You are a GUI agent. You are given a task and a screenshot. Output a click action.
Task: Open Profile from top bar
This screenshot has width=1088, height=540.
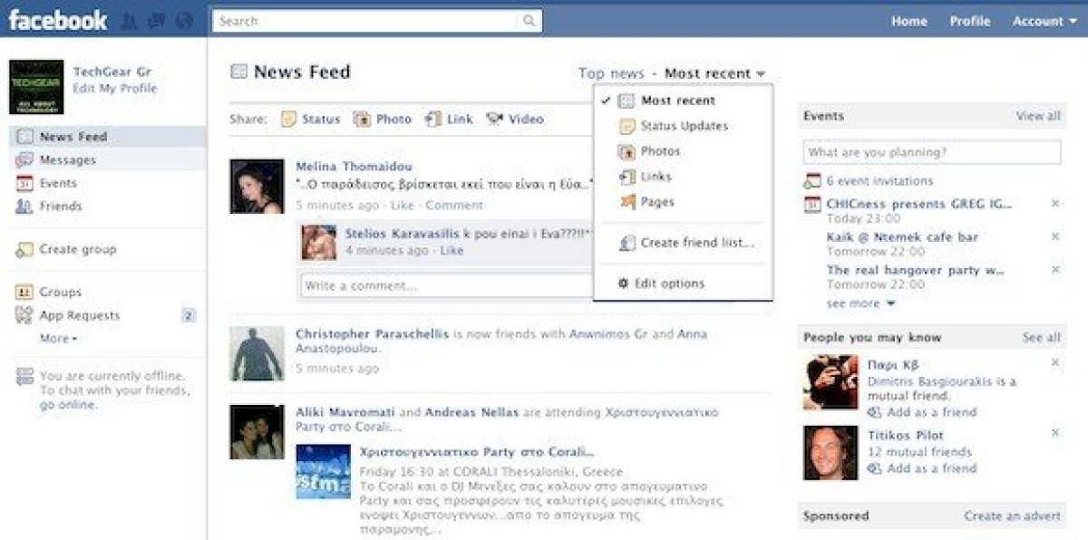pyautogui.click(x=970, y=21)
